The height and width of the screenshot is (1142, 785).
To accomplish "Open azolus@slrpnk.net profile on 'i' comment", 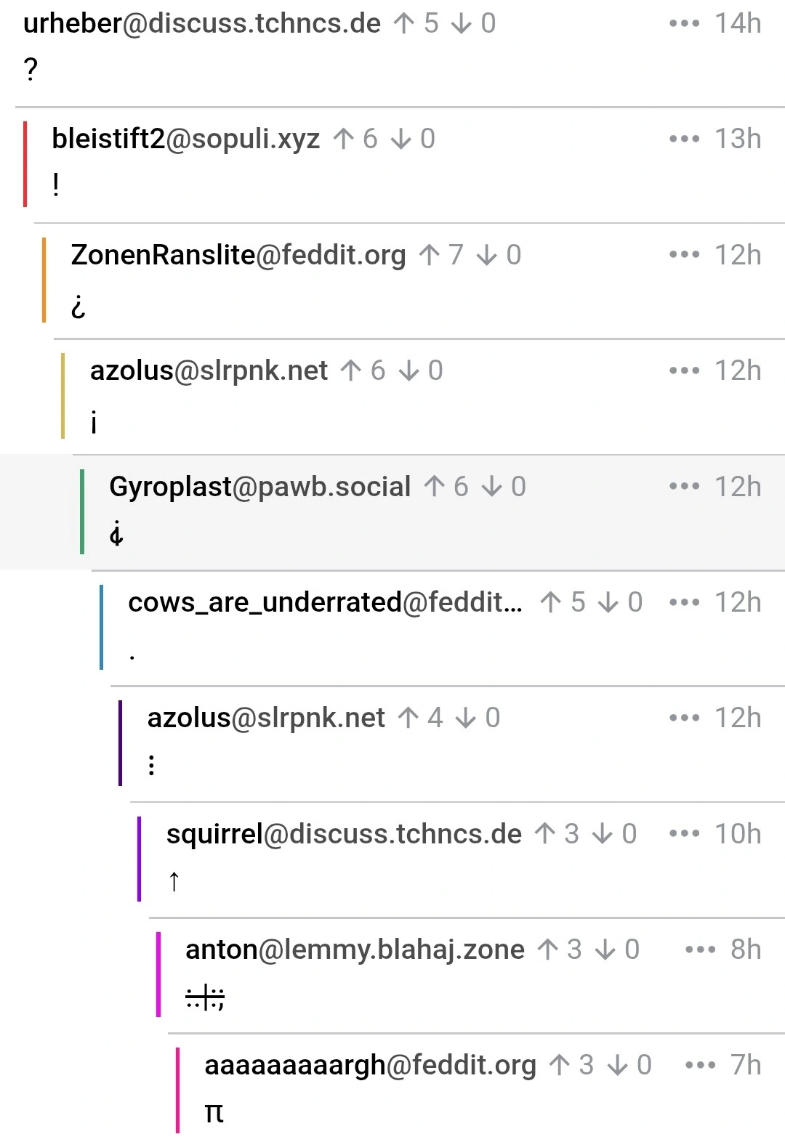I will tap(209, 370).
